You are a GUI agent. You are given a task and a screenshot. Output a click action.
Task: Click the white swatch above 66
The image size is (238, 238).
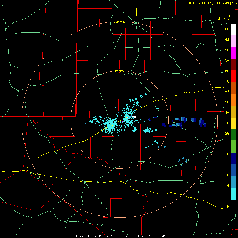[x=234, y=29]
